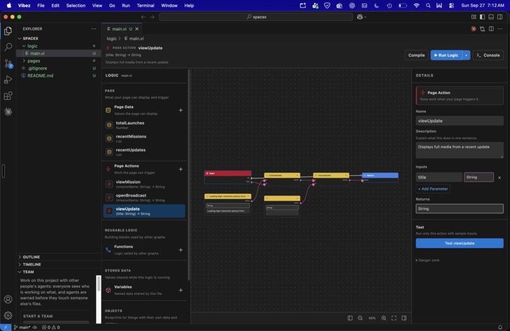
Task: Toggle the secondary side bar in title bar
Action: click(500, 17)
